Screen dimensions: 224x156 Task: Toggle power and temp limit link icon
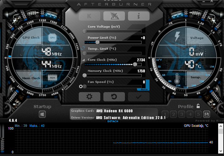click(83, 48)
